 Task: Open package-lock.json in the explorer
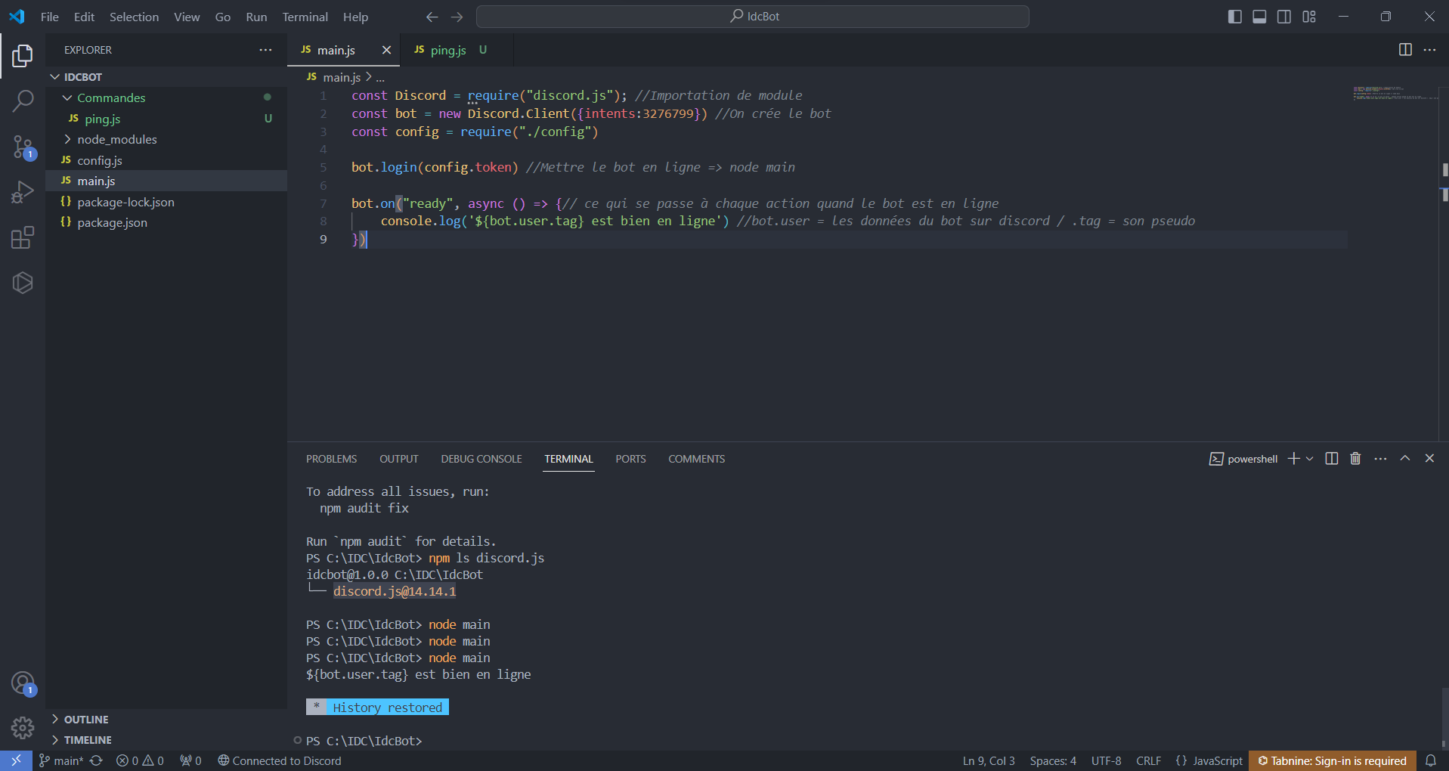click(x=166, y=202)
